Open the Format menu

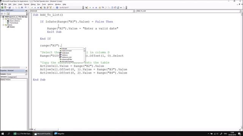click(26, 4)
